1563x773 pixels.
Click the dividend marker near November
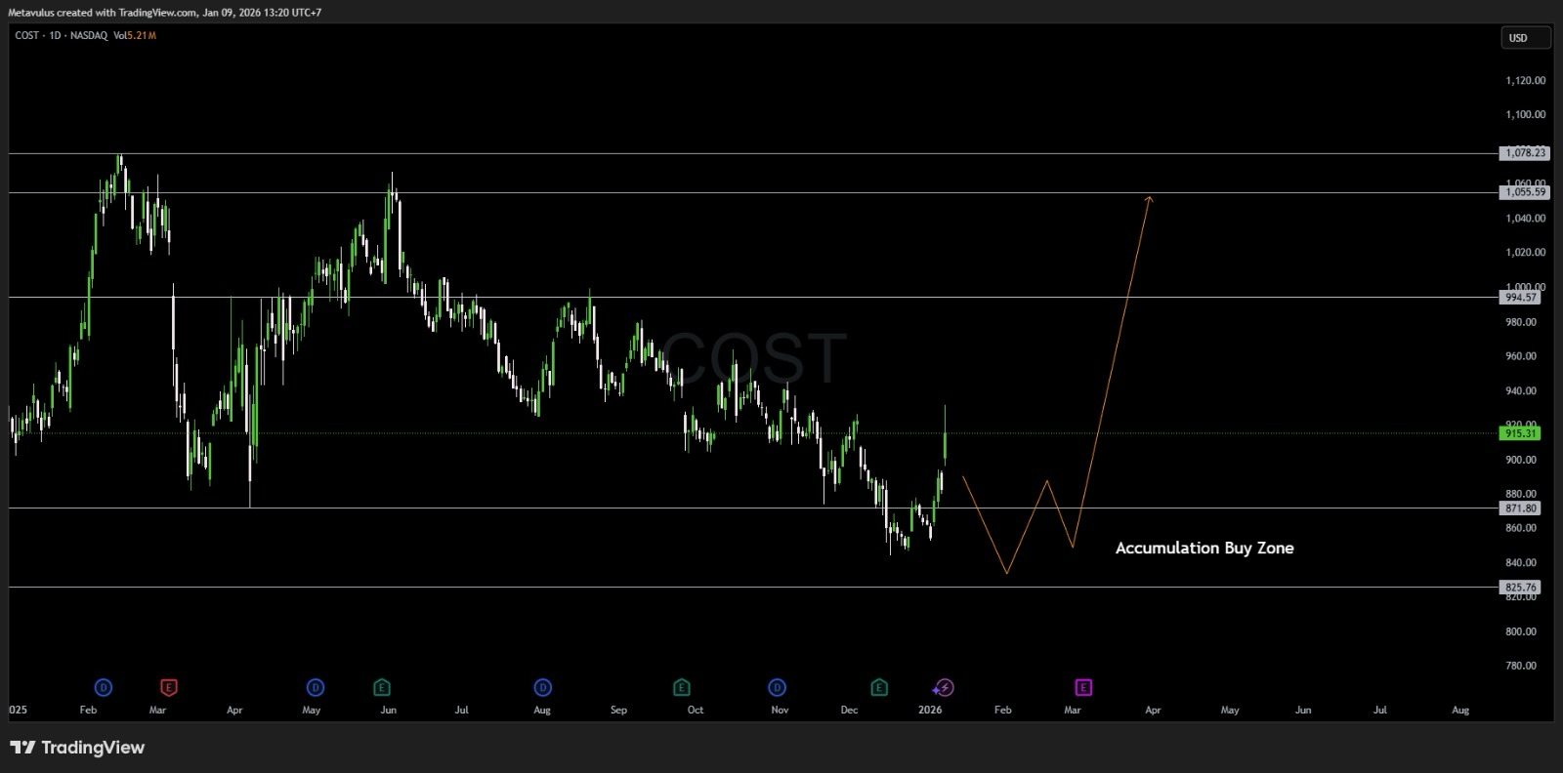(777, 687)
